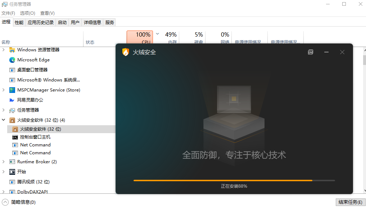Expand the 开始 process group
Viewport: 366px width, 211px height.
coord(4,172)
